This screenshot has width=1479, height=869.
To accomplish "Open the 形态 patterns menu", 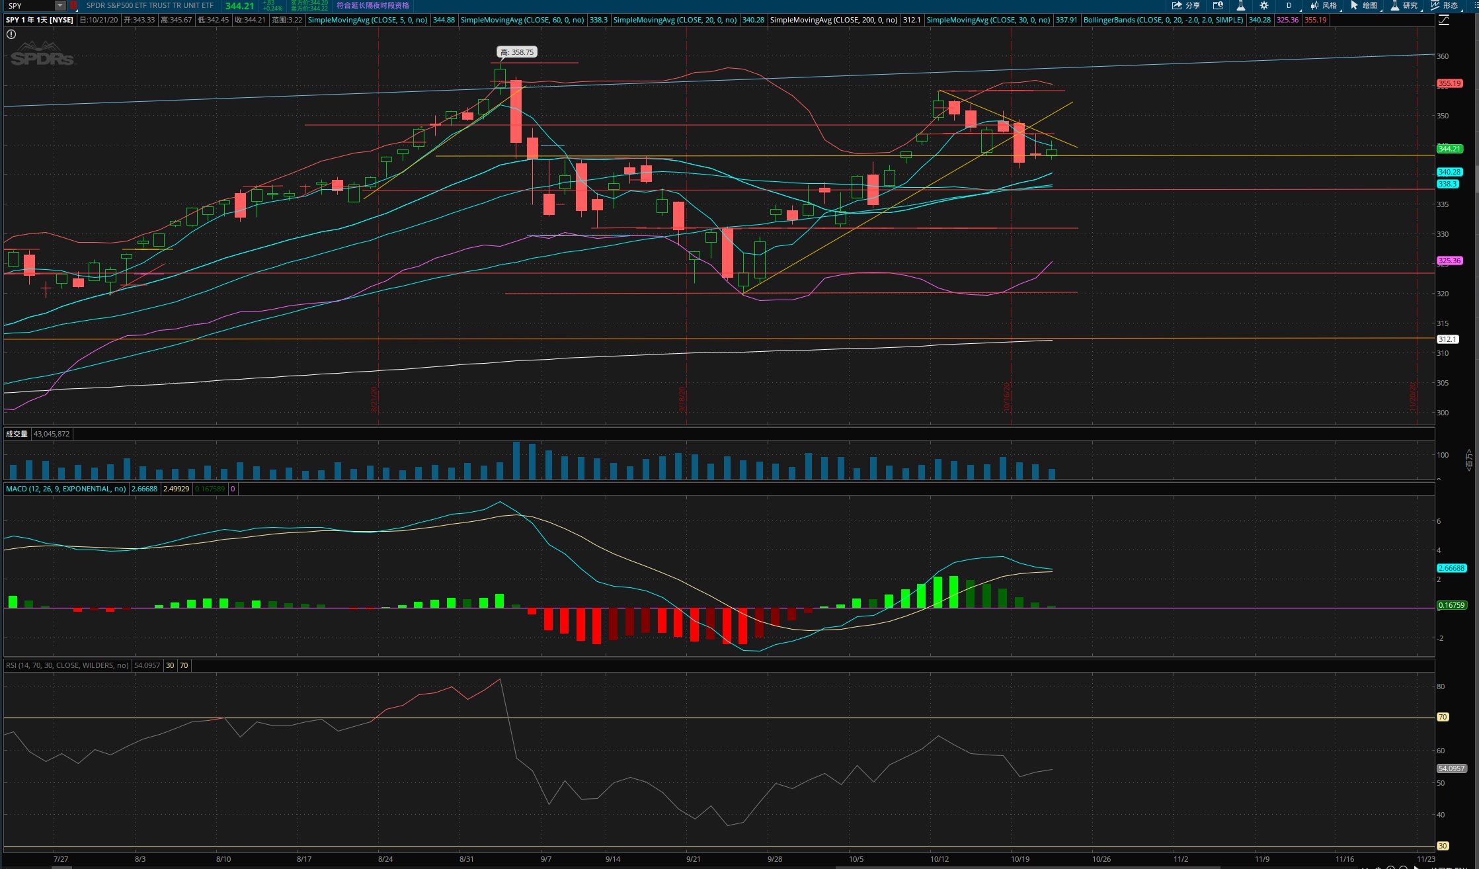I will pyautogui.click(x=1445, y=5).
